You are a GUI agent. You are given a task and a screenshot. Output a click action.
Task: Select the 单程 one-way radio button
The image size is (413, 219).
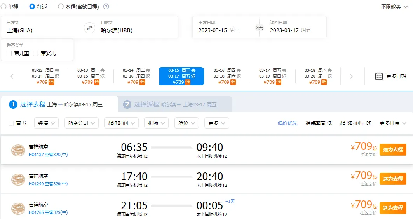pos(3,7)
